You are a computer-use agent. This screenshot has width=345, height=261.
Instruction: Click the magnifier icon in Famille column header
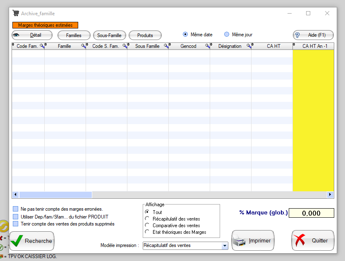tap(83, 46)
